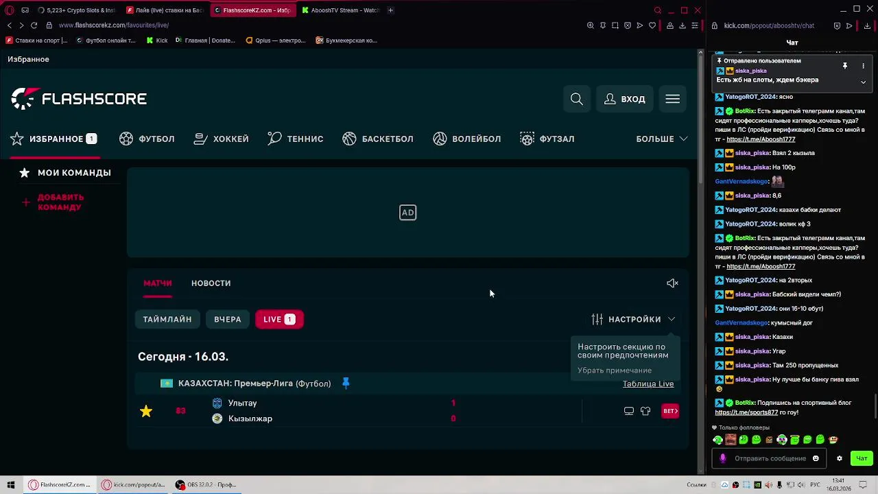The width and height of the screenshot is (878, 494).
Task: Open the Волейбол sport section
Action: click(x=466, y=139)
